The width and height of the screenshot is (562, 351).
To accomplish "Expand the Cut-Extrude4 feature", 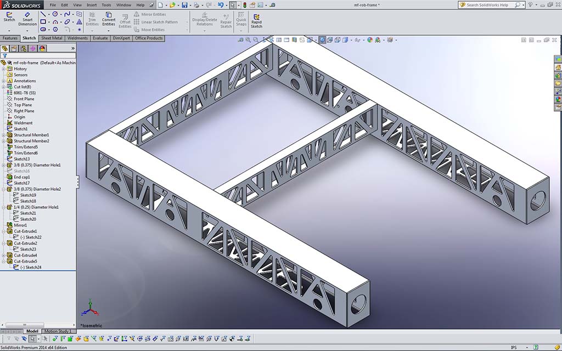I will [x=3, y=255].
